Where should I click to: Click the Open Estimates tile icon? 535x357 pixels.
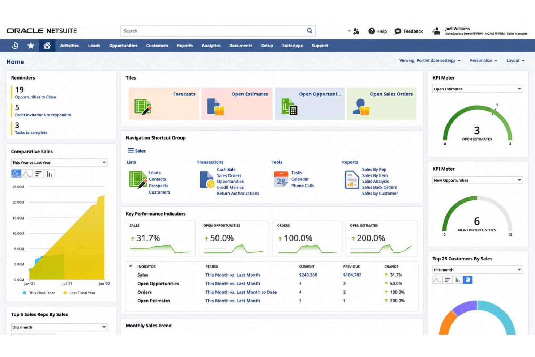tap(216, 107)
